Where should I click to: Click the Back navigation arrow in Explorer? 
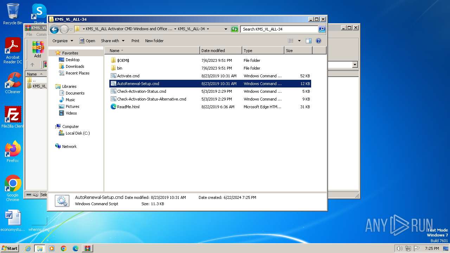(x=54, y=29)
